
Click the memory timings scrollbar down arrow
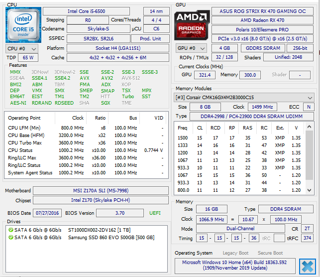pos(309,190)
